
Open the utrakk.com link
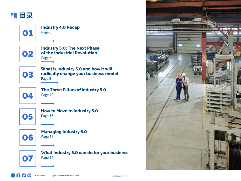click(x=40, y=175)
